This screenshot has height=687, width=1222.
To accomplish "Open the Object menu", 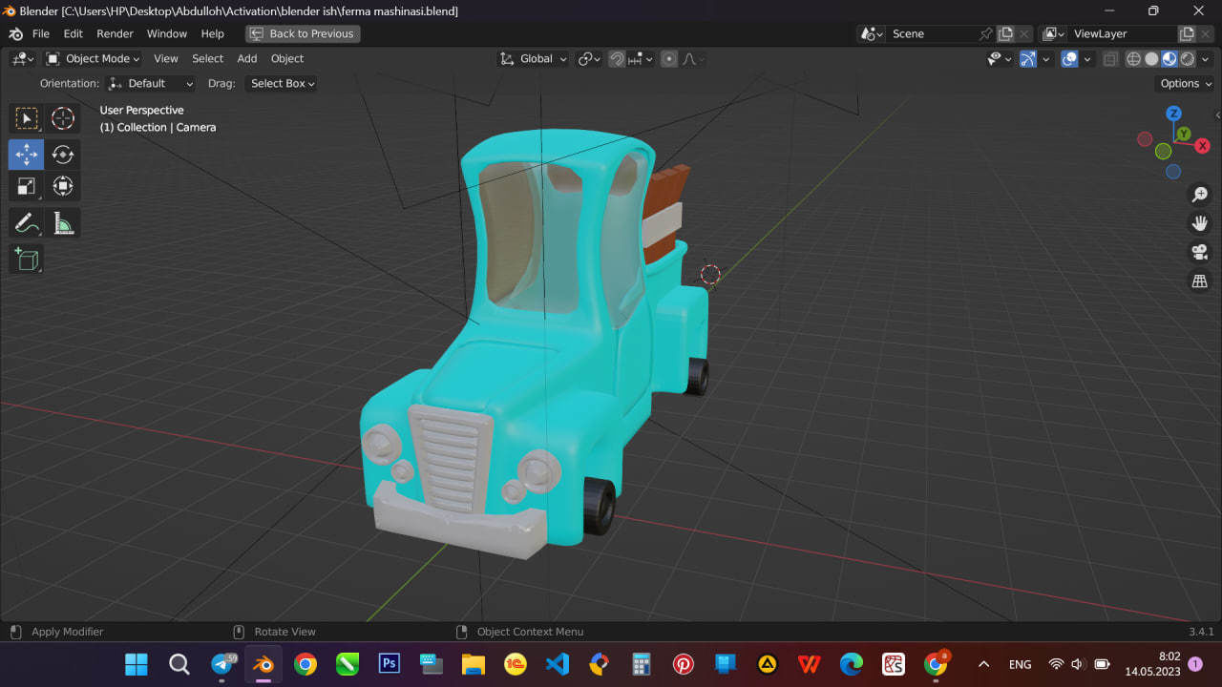I will coord(286,58).
